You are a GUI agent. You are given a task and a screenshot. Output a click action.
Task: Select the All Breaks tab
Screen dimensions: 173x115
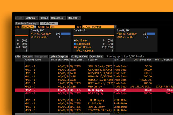click(48, 23)
